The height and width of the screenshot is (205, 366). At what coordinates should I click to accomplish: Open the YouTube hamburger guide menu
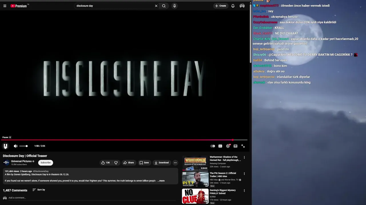[5, 6]
